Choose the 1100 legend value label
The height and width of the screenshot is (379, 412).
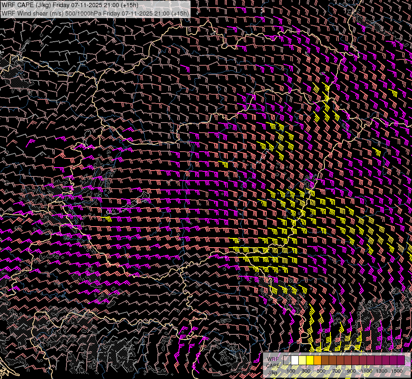pos(367,371)
